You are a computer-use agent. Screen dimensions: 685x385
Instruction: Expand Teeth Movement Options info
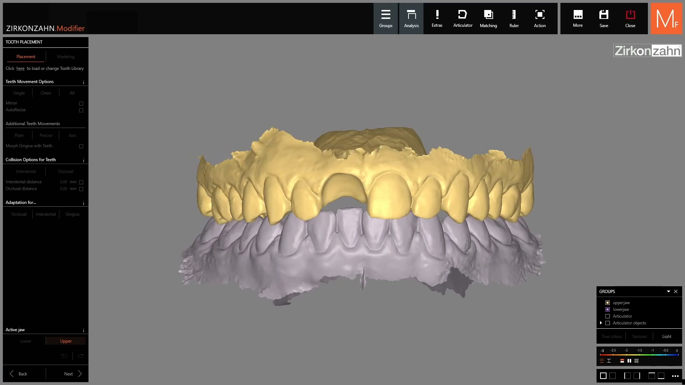(83, 82)
